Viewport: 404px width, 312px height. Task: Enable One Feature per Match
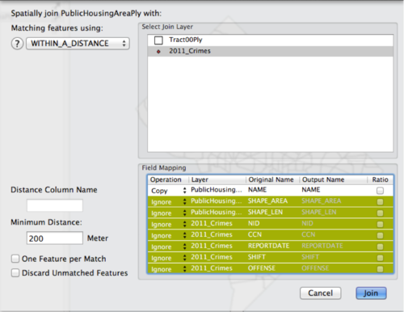[15, 259]
